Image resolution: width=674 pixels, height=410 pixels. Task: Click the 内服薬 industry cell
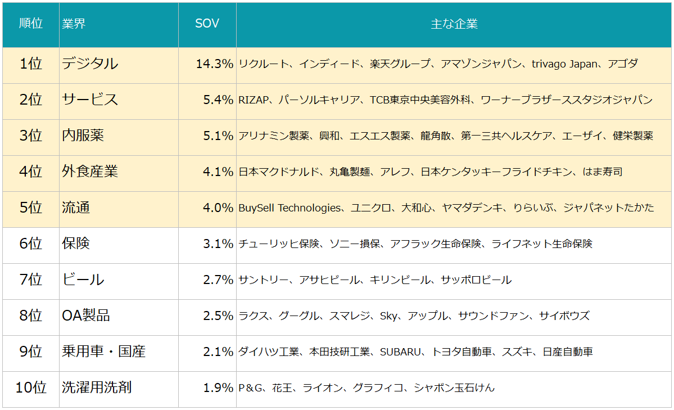click(119, 138)
